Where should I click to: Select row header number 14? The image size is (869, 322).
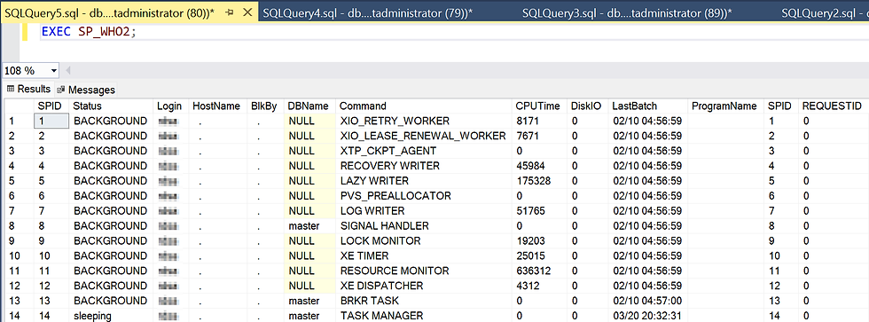click(x=19, y=316)
